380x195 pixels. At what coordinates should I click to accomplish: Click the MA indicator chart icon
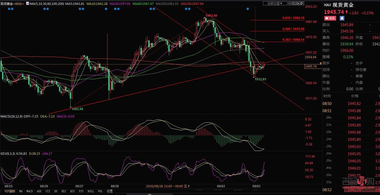(27, 4)
